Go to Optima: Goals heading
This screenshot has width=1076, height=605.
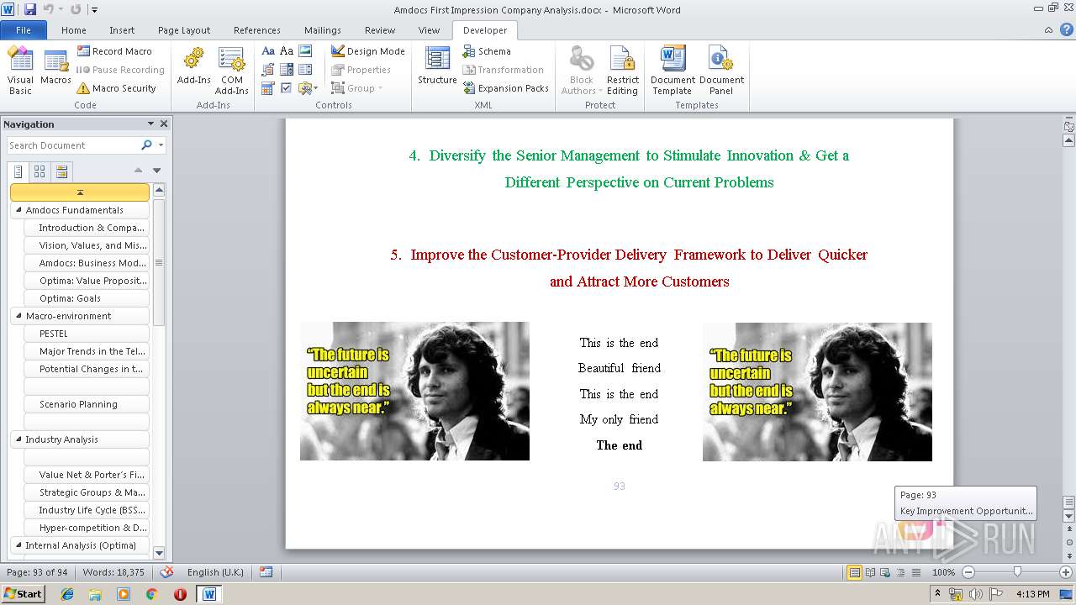click(87, 298)
